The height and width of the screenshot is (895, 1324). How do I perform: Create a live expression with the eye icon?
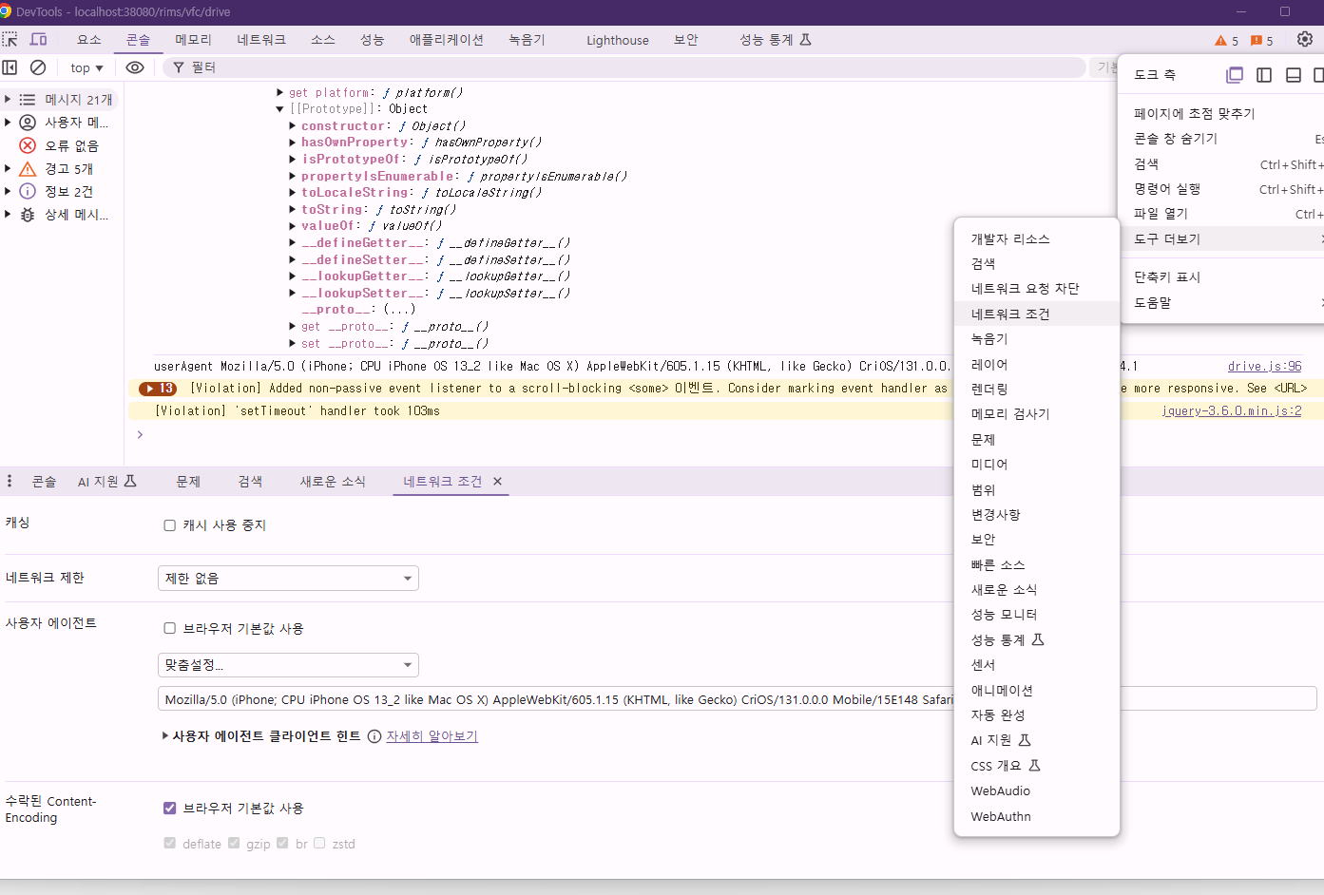[x=135, y=67]
